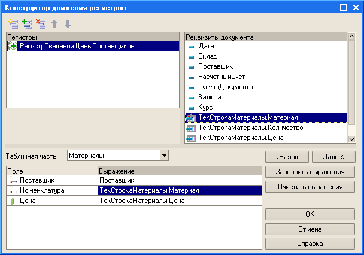Select ТекСтрокаМатериалы.Количество attribute
The width and height of the screenshot is (364, 255).
pyautogui.click(x=266, y=128)
